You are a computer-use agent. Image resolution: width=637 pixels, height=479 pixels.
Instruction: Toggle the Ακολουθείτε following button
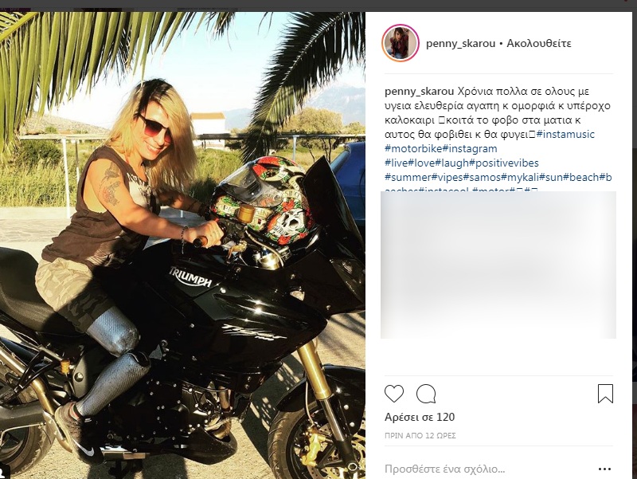click(539, 44)
